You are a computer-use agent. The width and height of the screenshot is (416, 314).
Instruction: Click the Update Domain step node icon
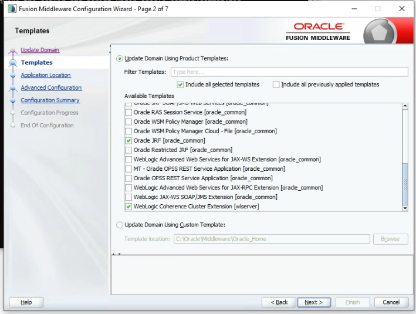(13, 50)
